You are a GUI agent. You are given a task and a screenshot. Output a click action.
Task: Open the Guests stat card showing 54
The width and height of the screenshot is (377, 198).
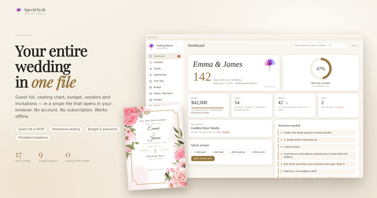click(x=252, y=105)
